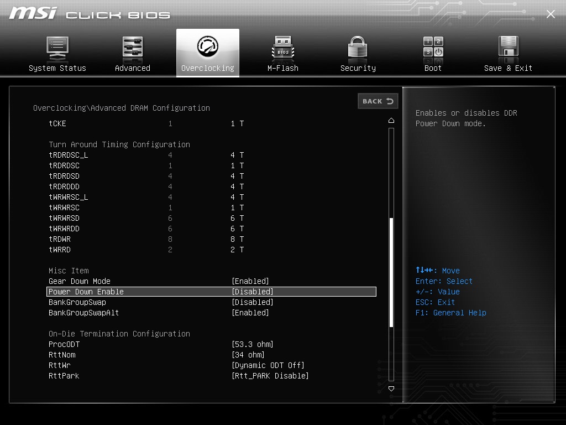The height and width of the screenshot is (425, 566).
Task: Click the tWRWRDD row label
Action: point(64,229)
